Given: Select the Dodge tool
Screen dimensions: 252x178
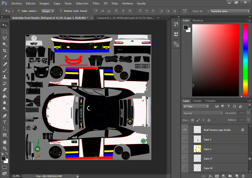Looking at the screenshot, I should tap(5, 109).
